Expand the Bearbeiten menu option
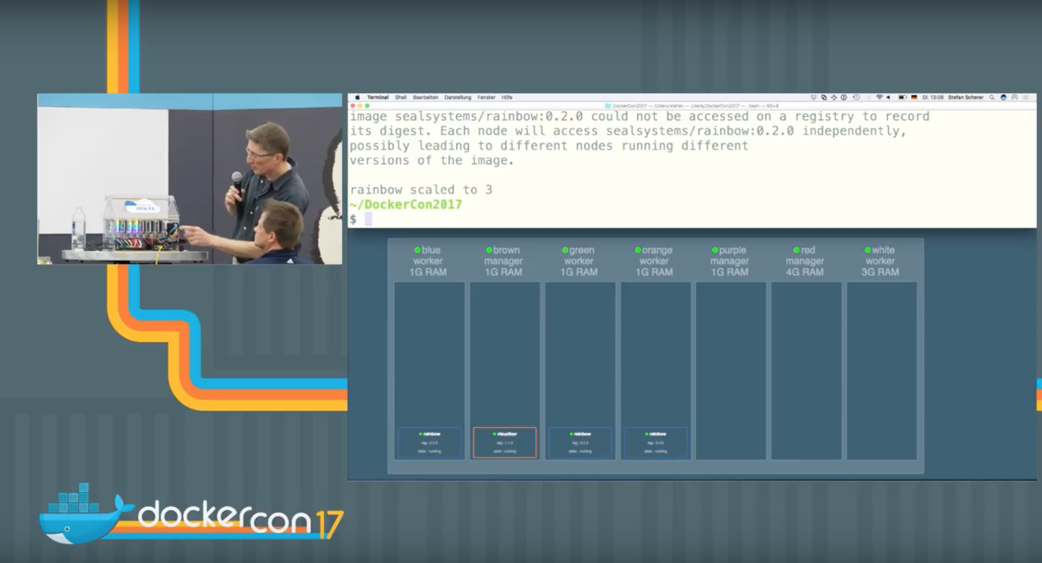The image size is (1042, 563). [x=425, y=96]
